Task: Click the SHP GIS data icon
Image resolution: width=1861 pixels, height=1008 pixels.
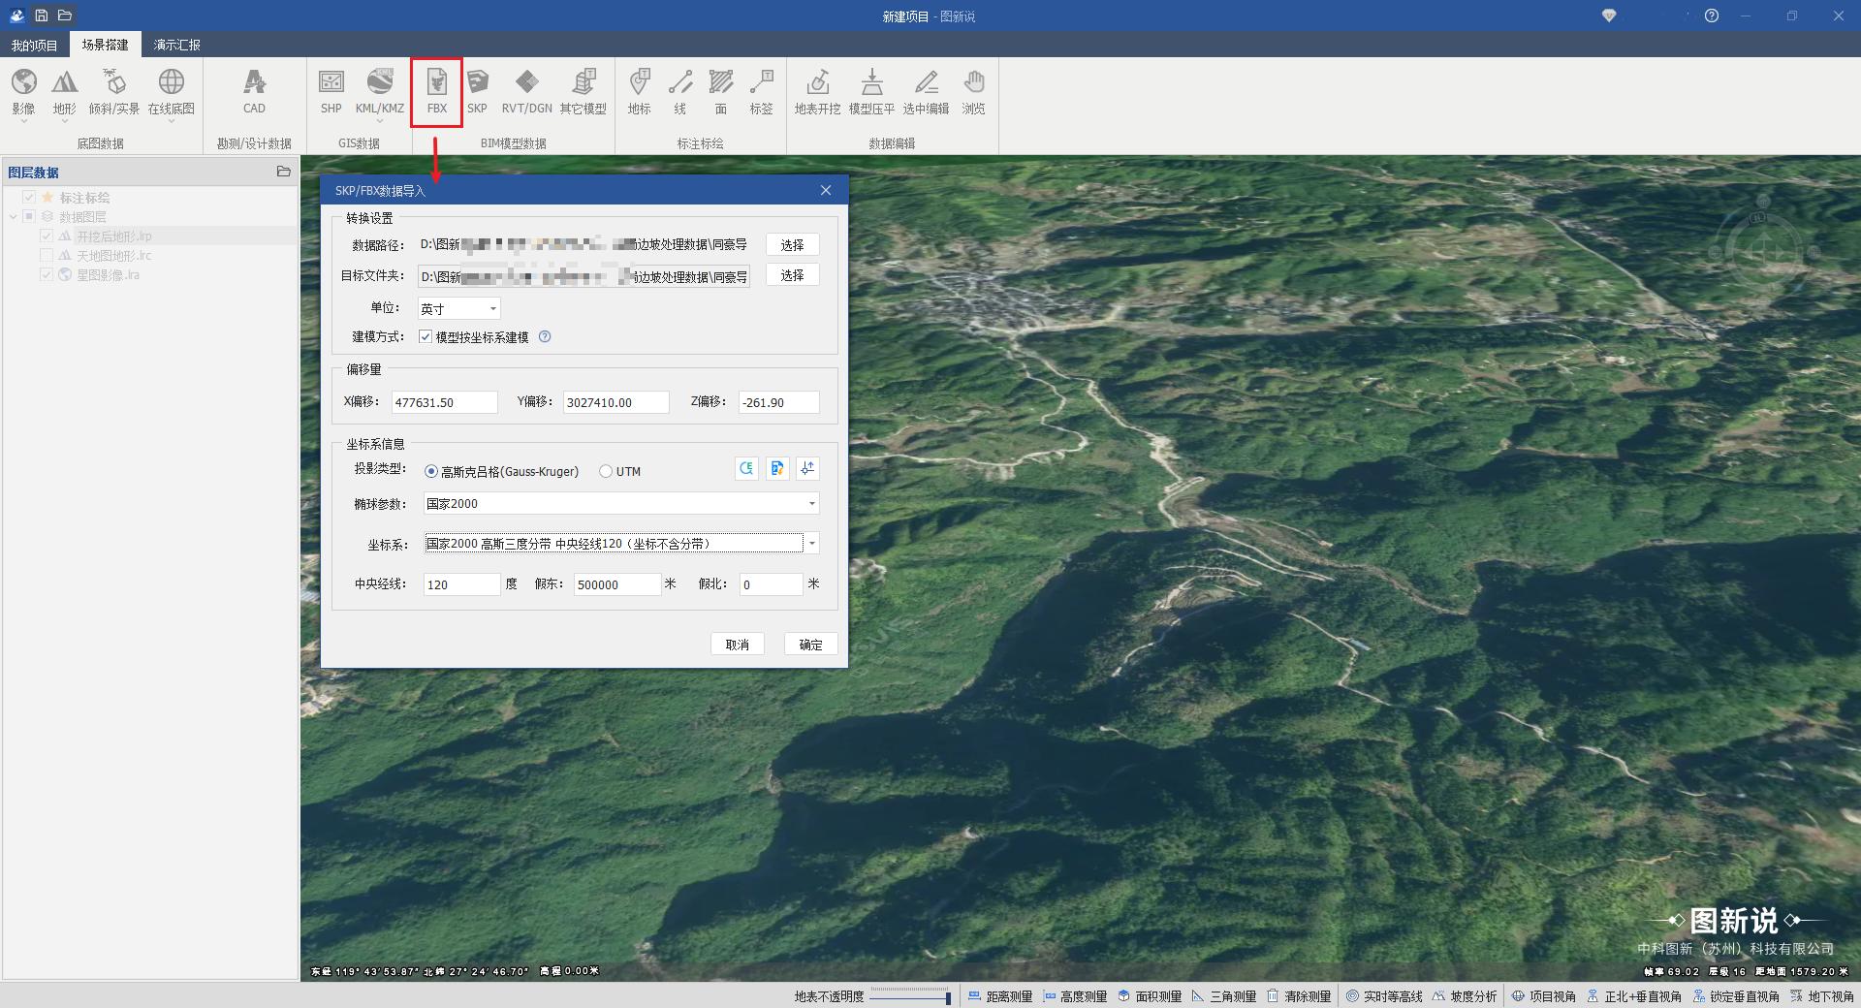Action: coord(331,91)
